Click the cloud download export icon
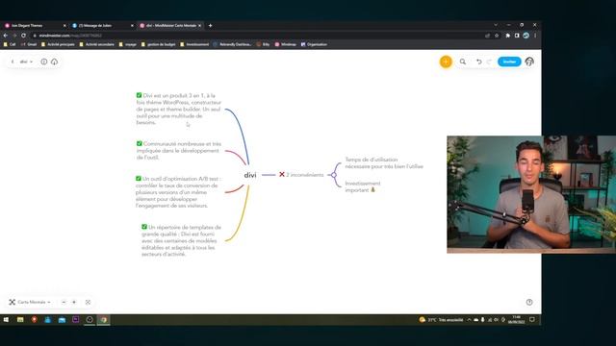Screen dimensions: 616x346 point(54,62)
